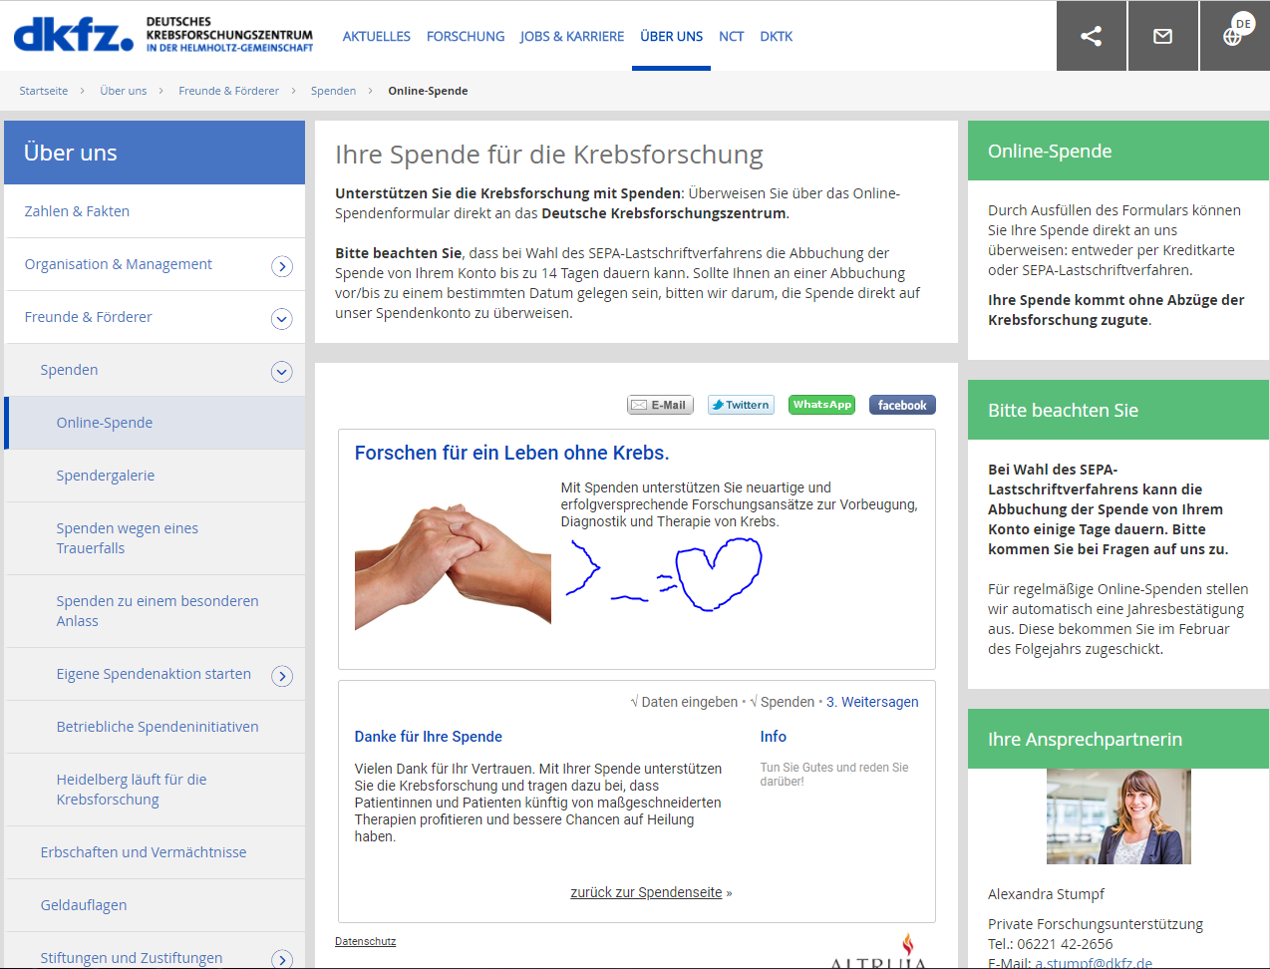This screenshot has height=969, width=1270.
Task: Share via the WhatsApp button
Action: click(822, 405)
